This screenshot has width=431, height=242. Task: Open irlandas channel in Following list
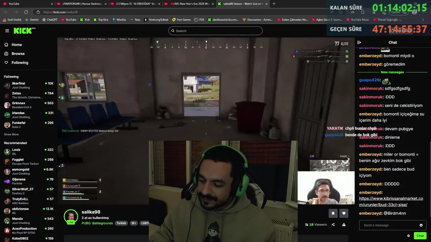click(x=29, y=115)
